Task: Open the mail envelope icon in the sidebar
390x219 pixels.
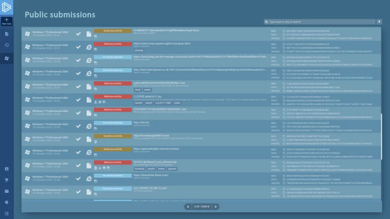Action: (6, 191)
